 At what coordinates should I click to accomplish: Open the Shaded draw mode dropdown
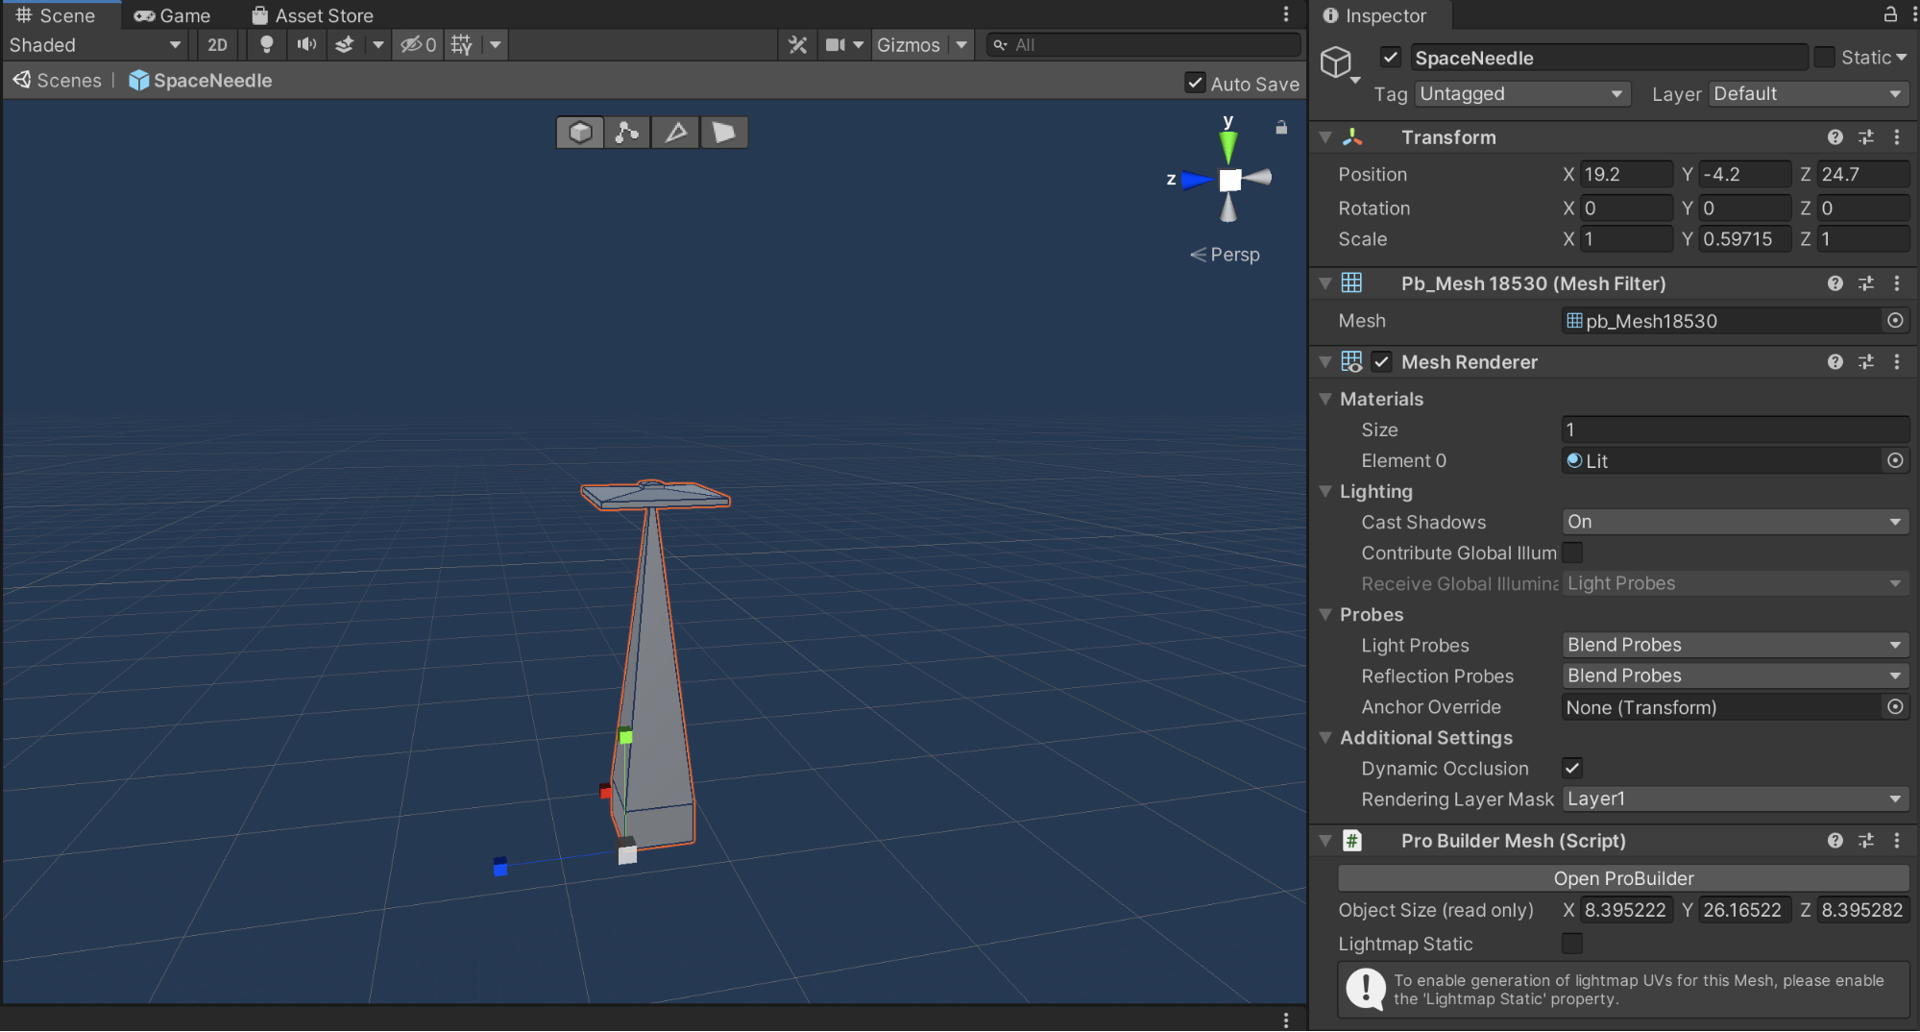pyautogui.click(x=94, y=45)
